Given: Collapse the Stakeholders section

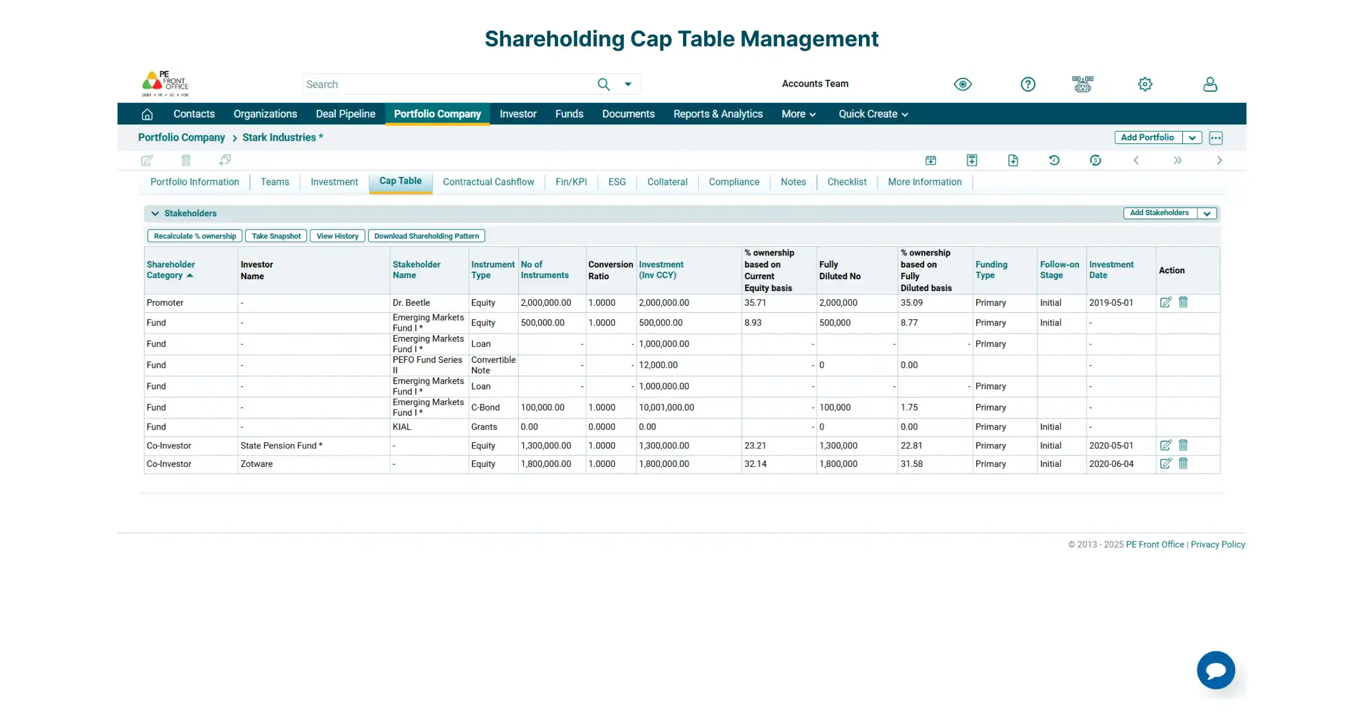Looking at the screenshot, I should pyautogui.click(x=155, y=213).
